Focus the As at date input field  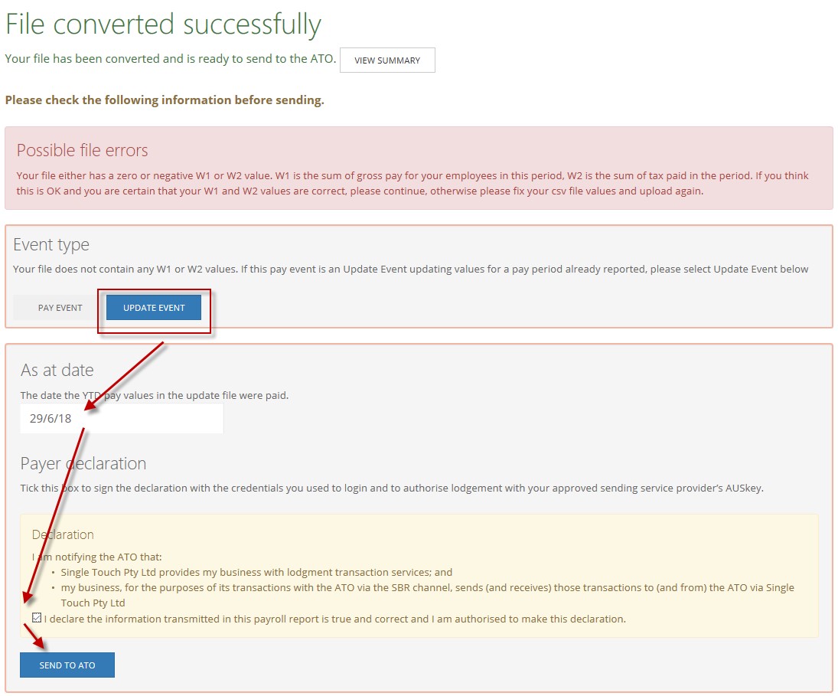coord(121,419)
